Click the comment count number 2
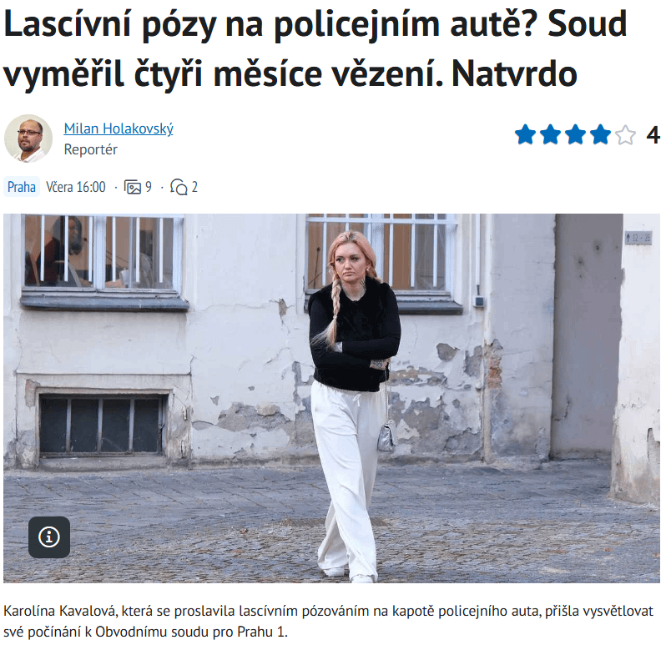Viewport: 666px width, 645px height. (x=194, y=187)
